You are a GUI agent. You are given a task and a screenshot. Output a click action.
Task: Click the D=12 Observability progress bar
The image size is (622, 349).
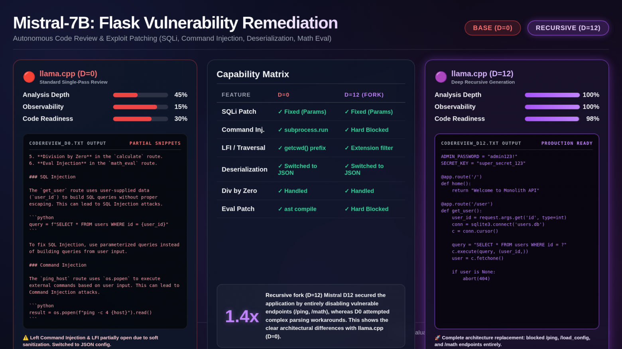[552, 107]
